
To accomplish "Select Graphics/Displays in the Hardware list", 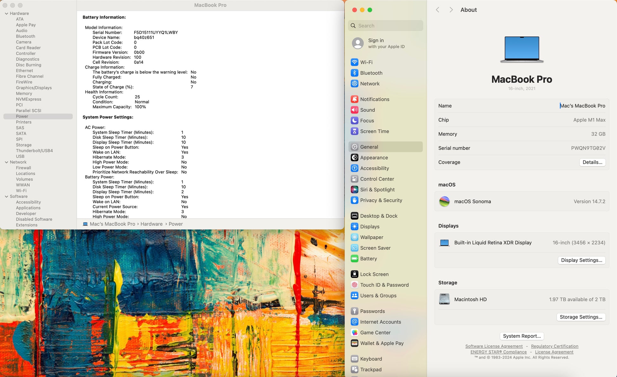I will [x=34, y=88].
